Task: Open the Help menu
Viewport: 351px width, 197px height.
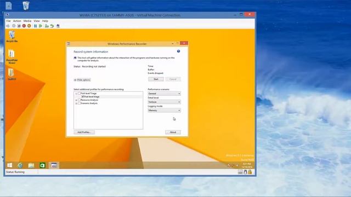Action: 45,21
